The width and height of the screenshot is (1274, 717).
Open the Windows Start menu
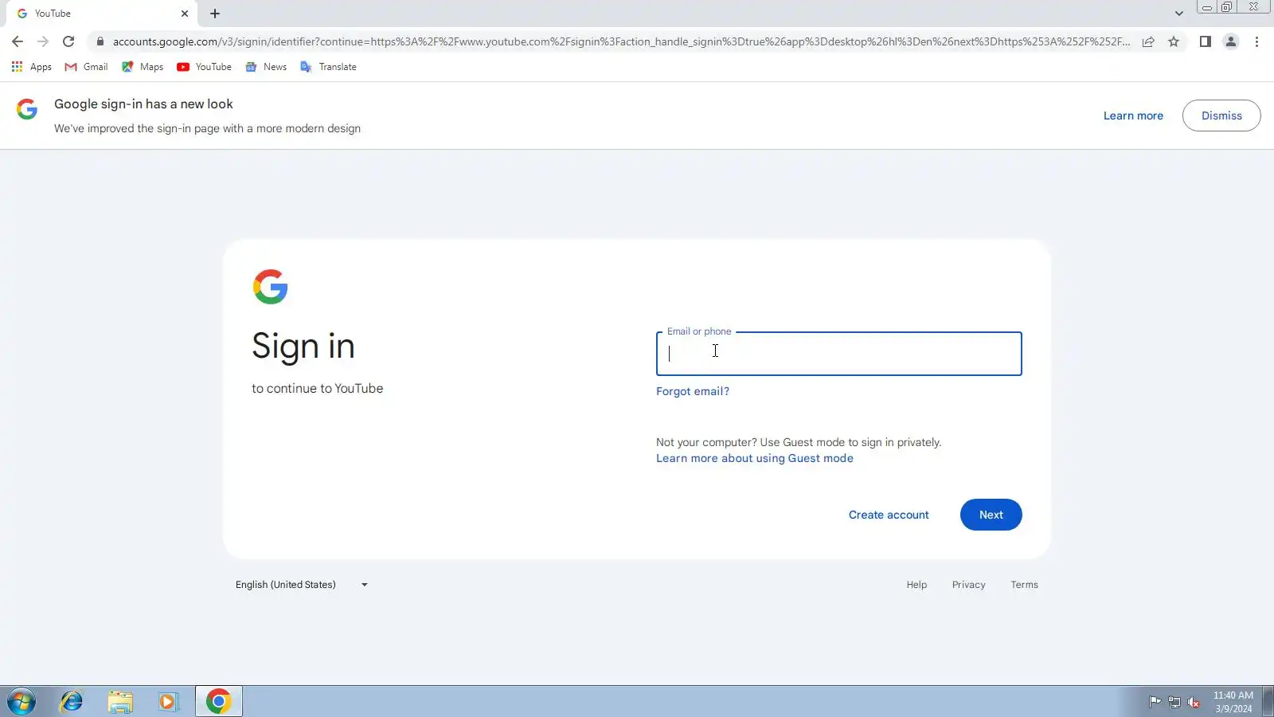[x=21, y=701]
